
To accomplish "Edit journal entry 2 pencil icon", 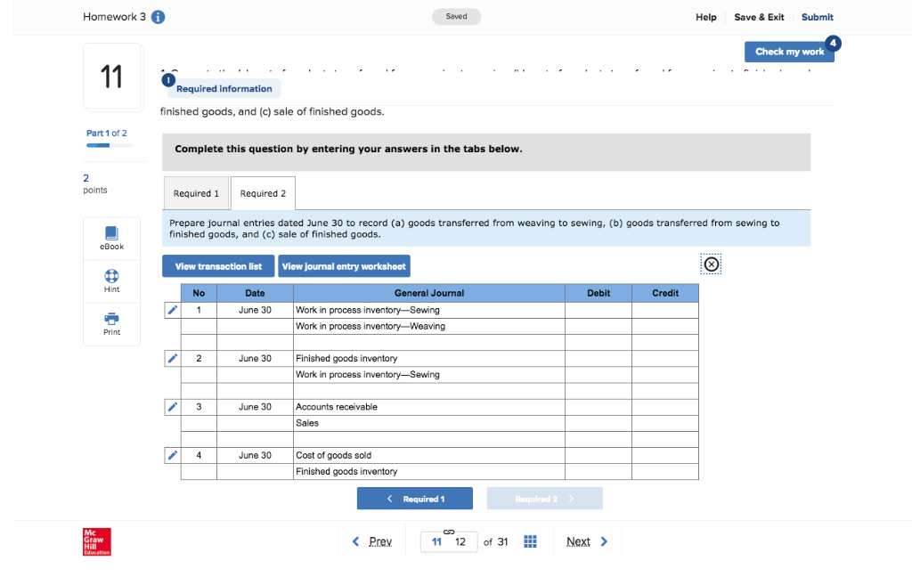I will point(172,358).
